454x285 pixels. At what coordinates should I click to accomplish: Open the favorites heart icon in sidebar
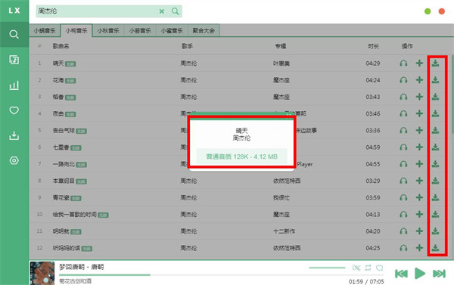14,110
